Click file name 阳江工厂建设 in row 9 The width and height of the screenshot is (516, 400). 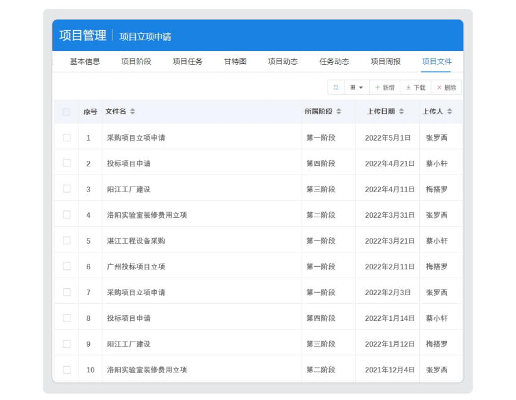pos(129,344)
